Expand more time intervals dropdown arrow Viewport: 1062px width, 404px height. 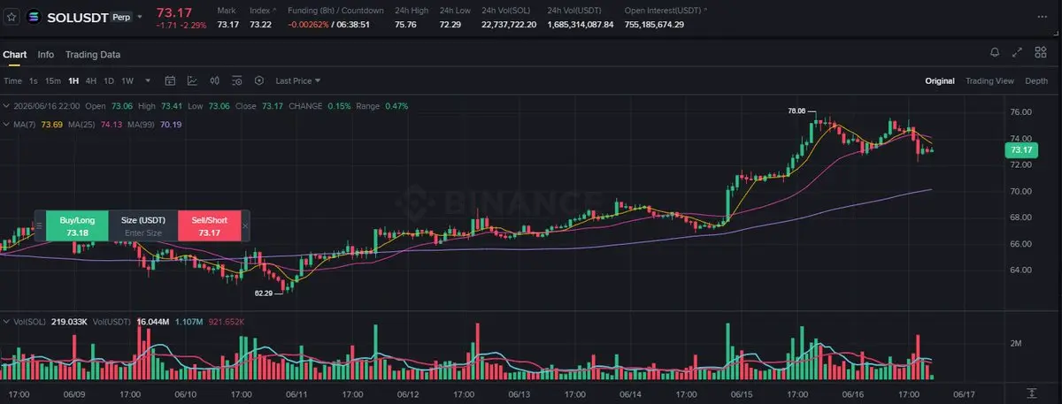148,80
